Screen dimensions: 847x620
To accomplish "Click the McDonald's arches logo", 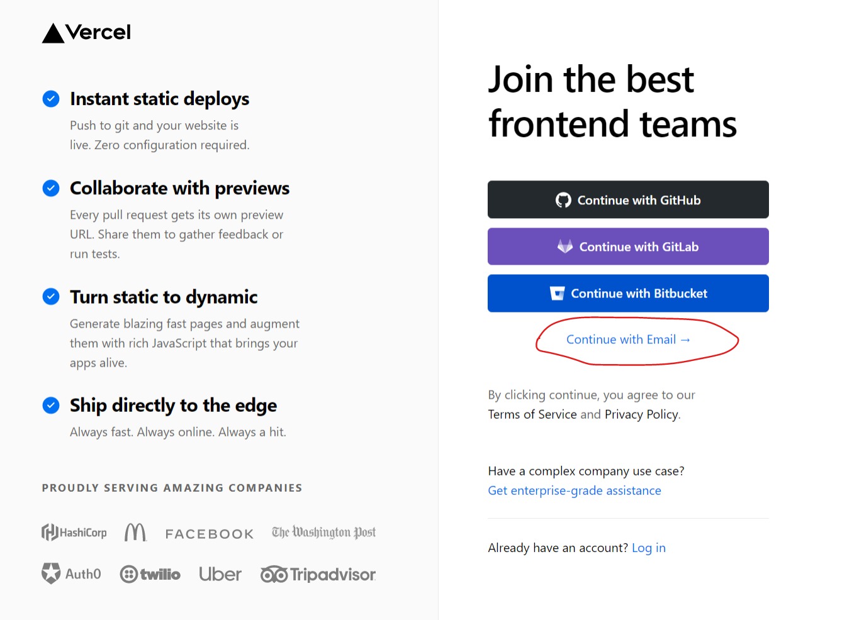I will [135, 533].
